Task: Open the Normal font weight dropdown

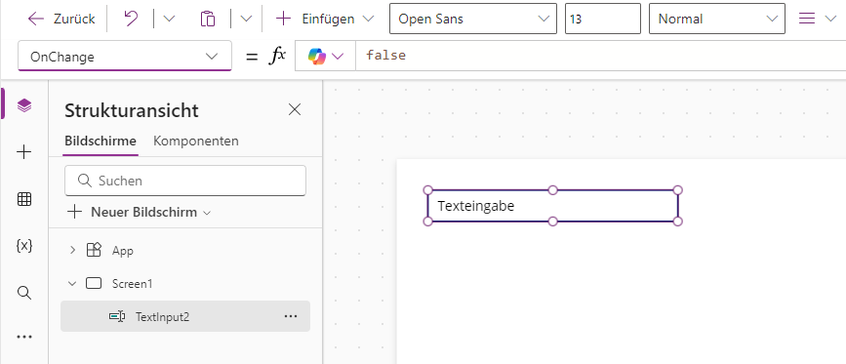Action: (x=717, y=19)
